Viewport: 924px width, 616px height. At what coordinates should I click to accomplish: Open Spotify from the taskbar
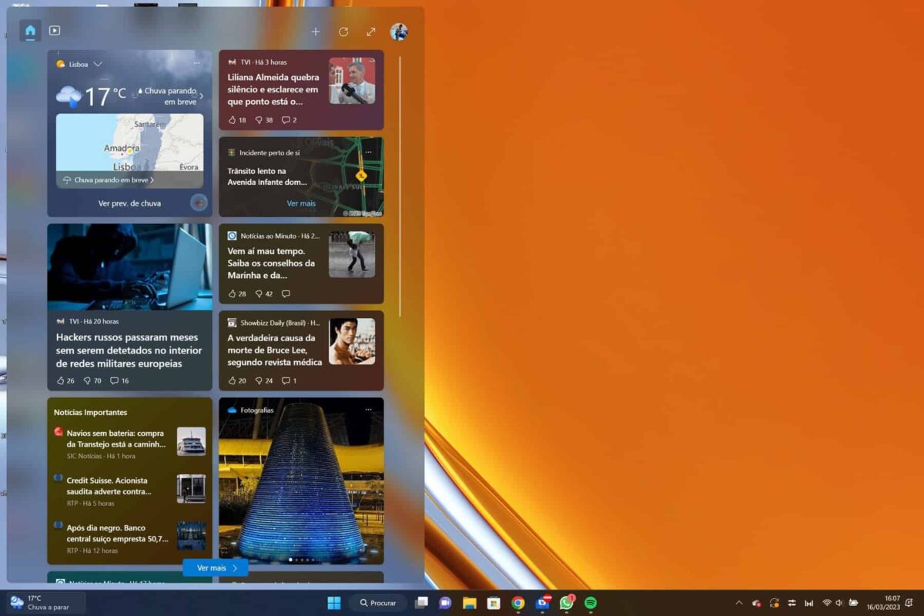pyautogui.click(x=591, y=603)
